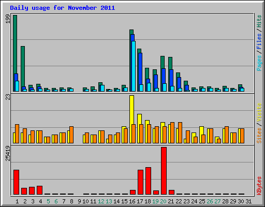Click the green day 13 axis label
The image size is (265, 207).
click(109, 201)
